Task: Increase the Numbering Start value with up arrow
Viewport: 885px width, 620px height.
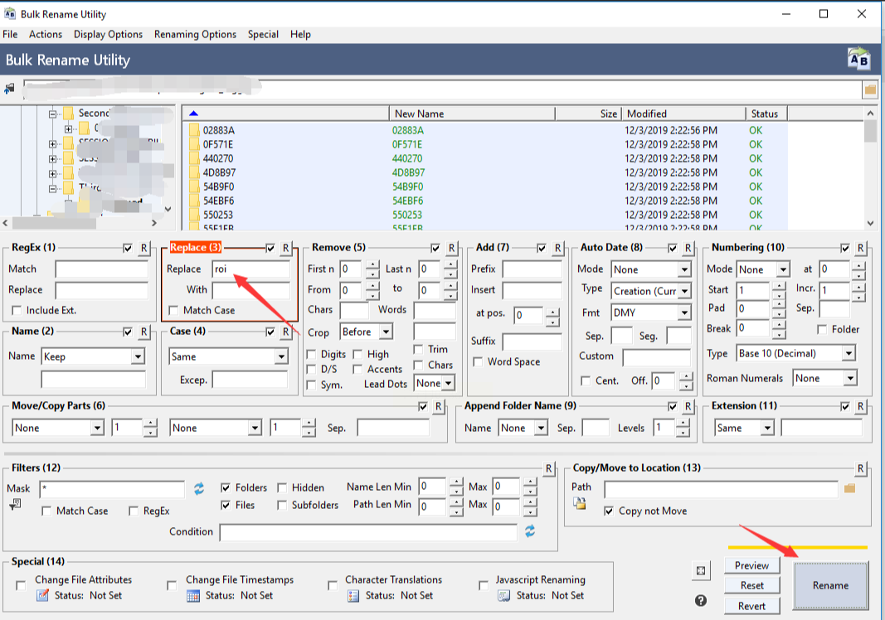Action: click(778, 286)
